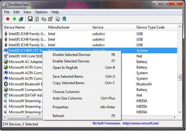Click the Copy Selected Items toolbar icon
This screenshot has width=186, height=131.
[x=43, y=19]
